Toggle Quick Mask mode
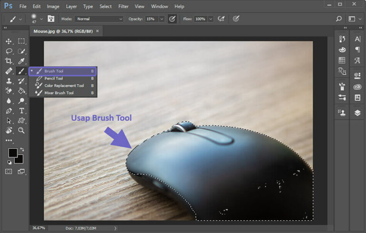Viewport: 366px width, 233px height. pyautogui.click(x=9, y=172)
